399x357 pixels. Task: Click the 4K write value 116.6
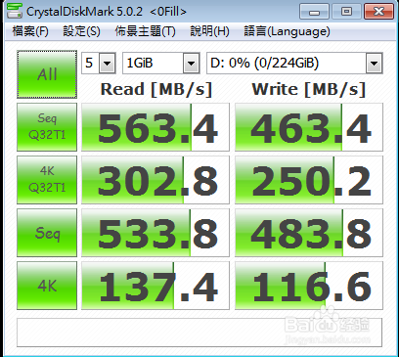point(309,286)
